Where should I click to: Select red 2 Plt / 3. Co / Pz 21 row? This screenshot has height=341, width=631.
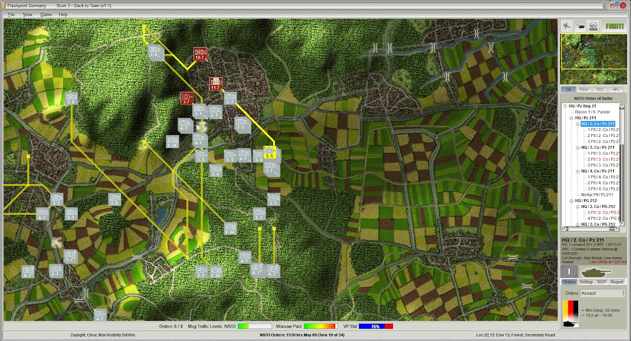(603, 159)
